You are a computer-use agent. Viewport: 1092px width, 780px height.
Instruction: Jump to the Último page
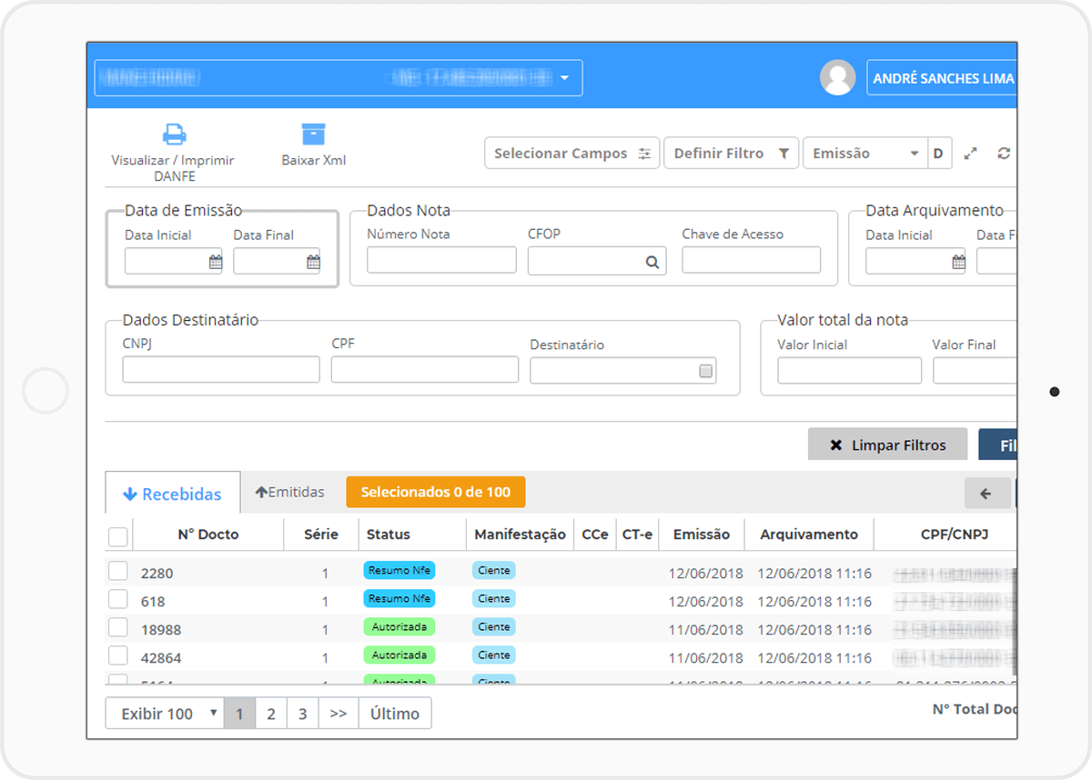click(x=395, y=714)
